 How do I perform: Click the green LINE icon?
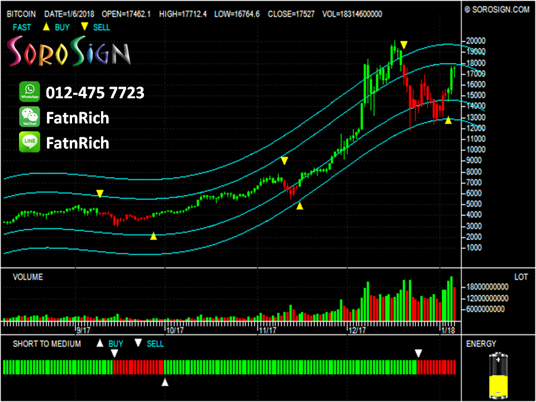pyautogui.click(x=30, y=142)
